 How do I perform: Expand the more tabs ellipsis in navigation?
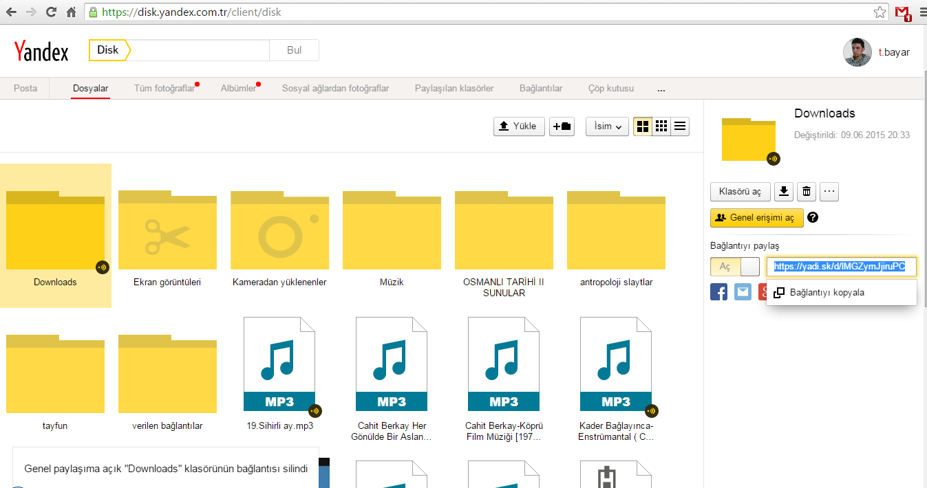point(661,89)
